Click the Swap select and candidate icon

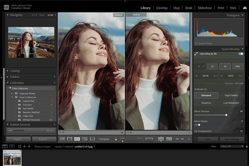161,139
